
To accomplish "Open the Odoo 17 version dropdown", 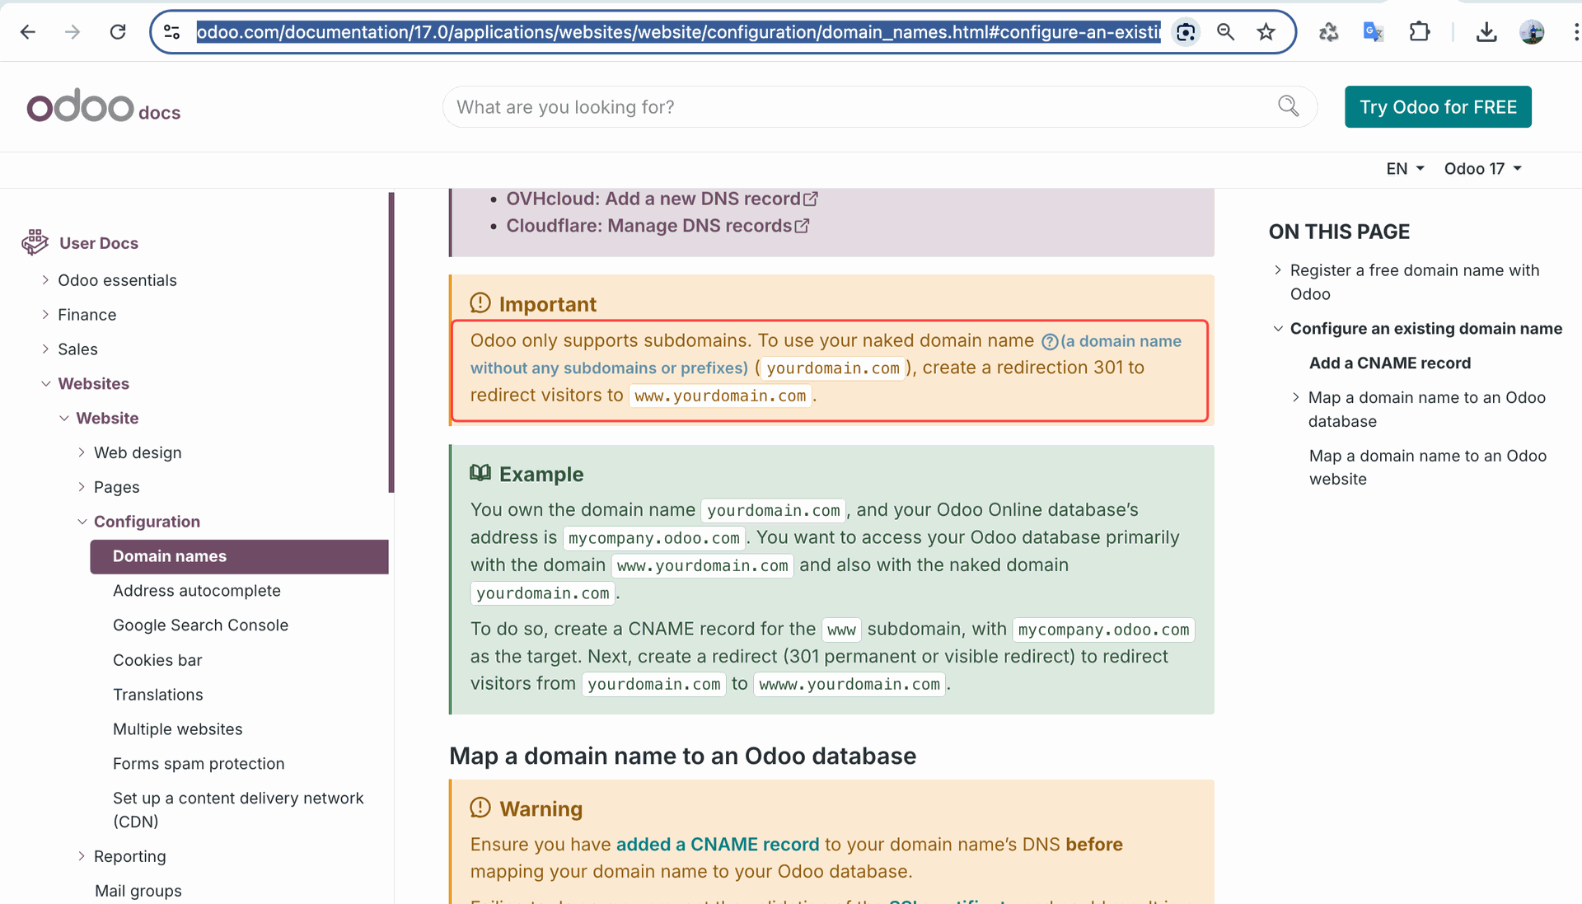I will pyautogui.click(x=1482, y=169).
